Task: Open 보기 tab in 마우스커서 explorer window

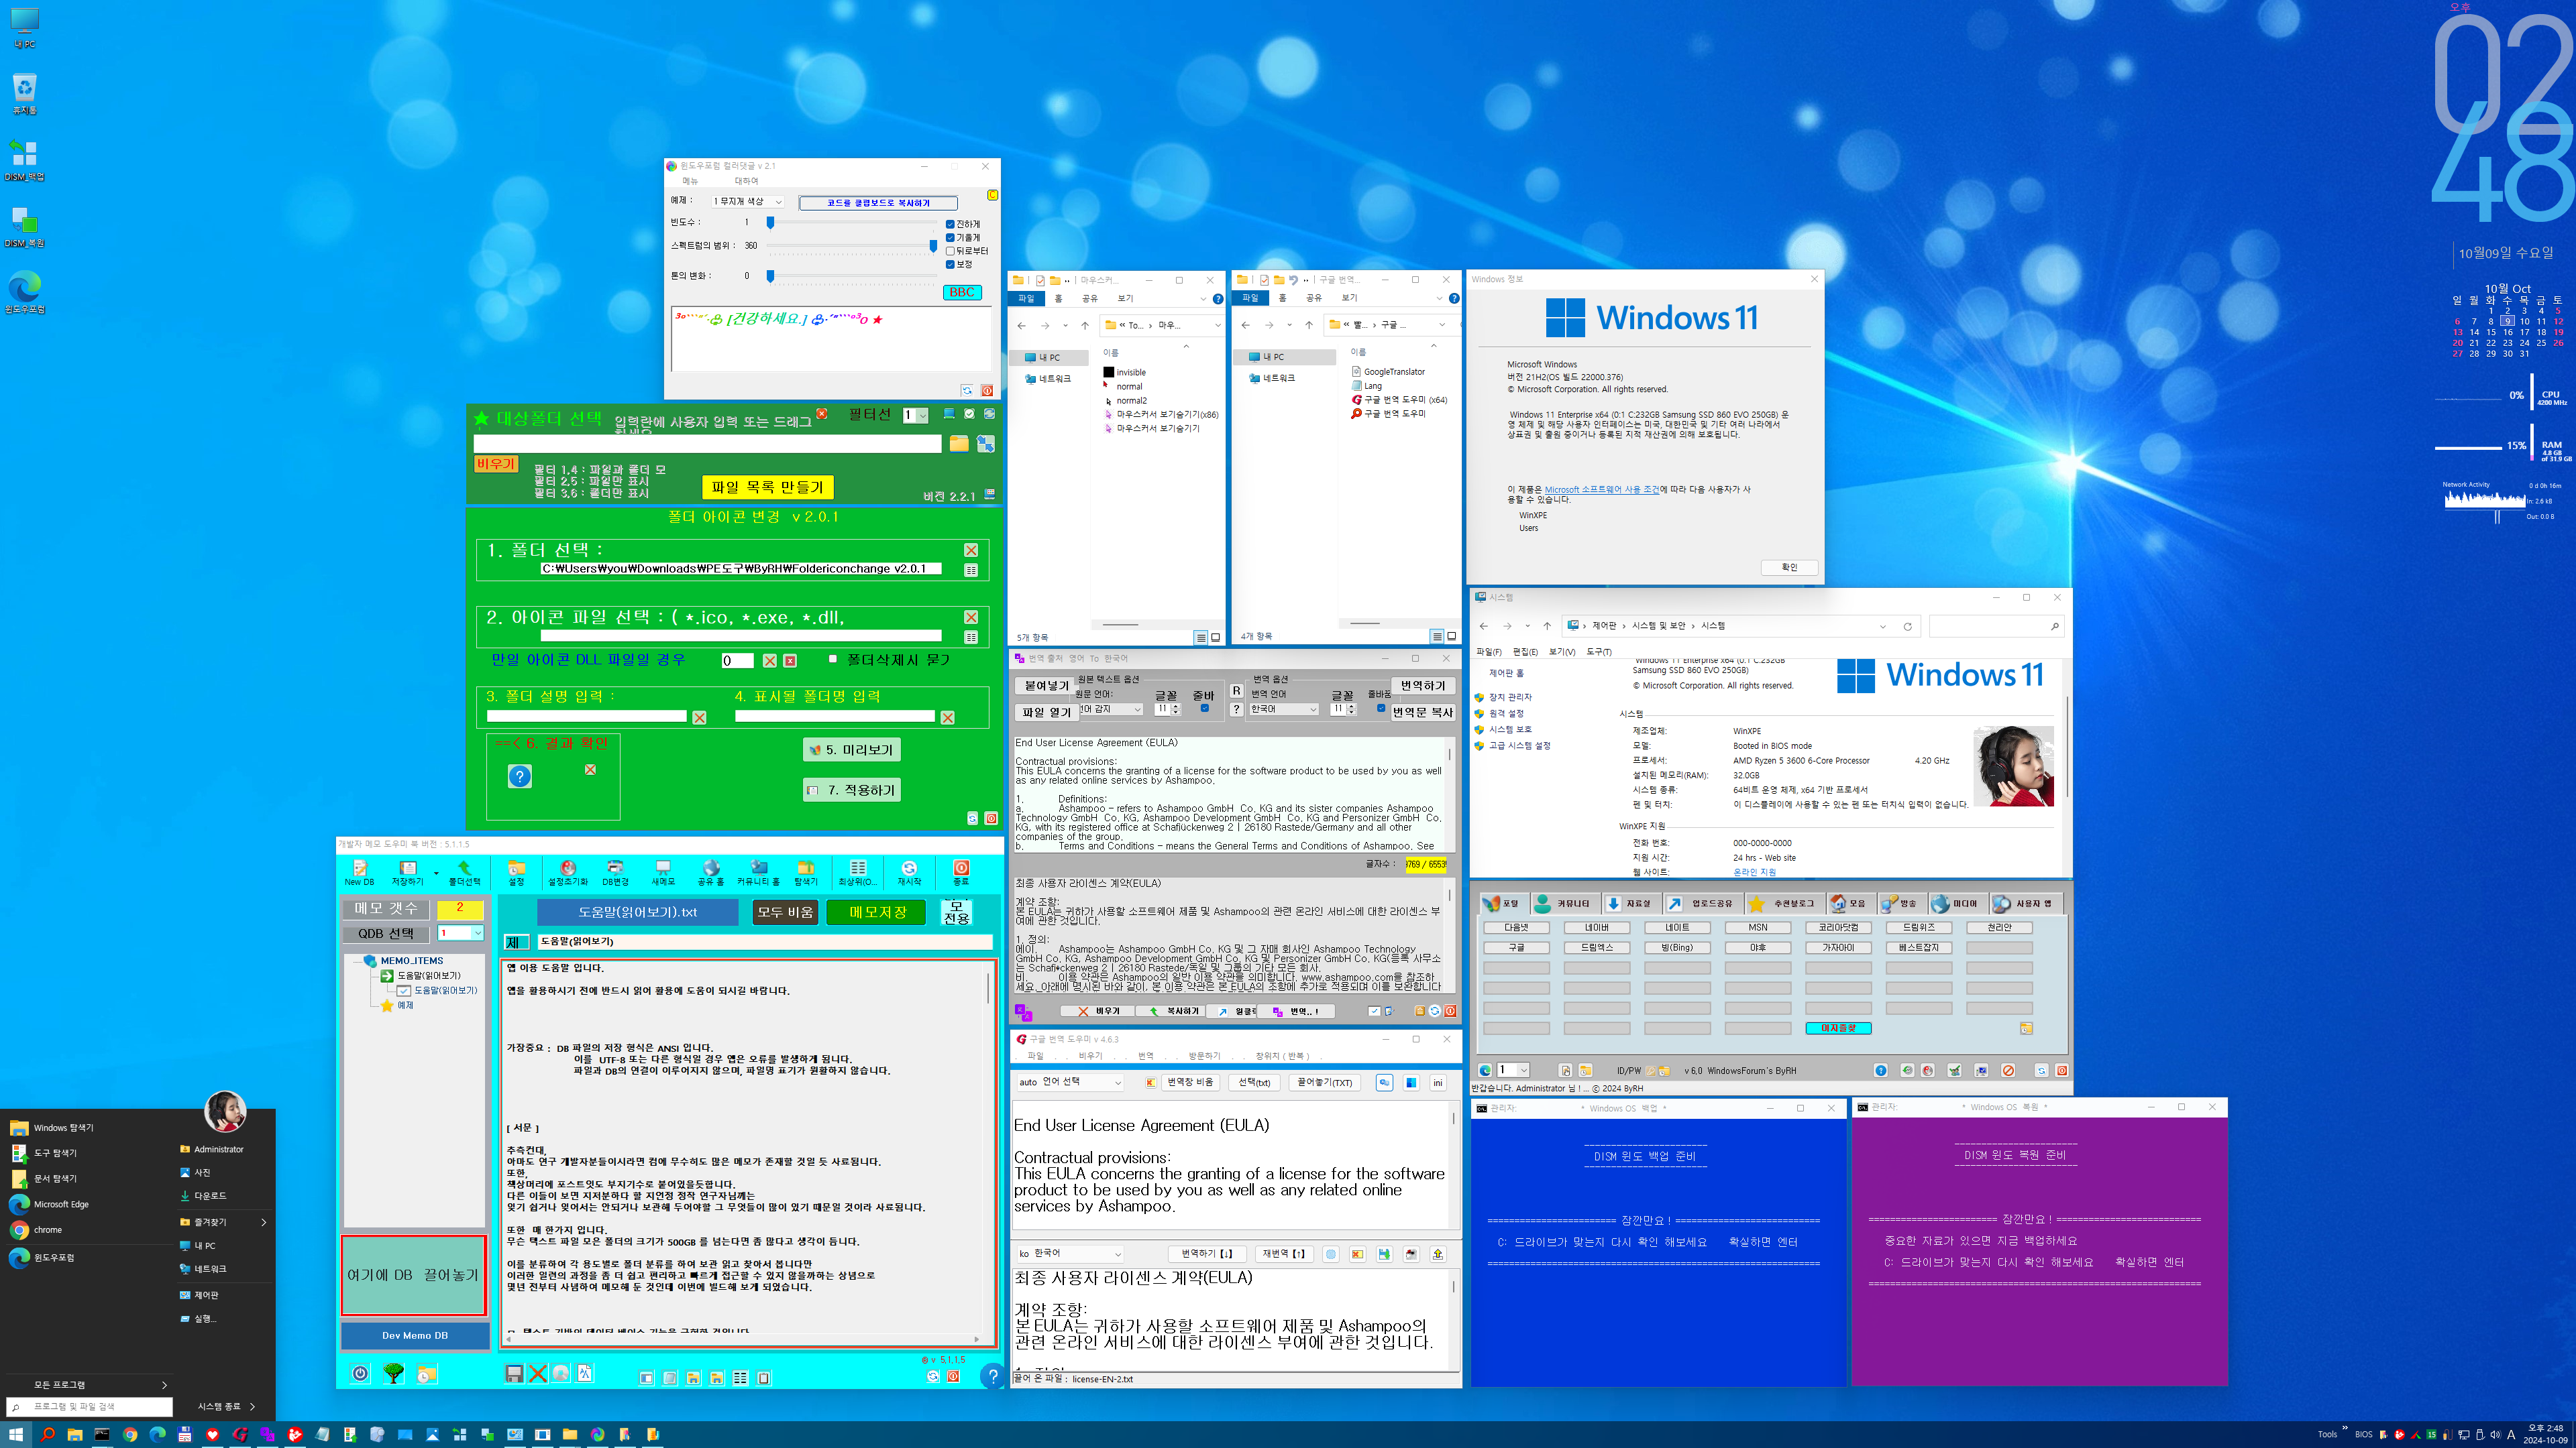Action: tap(1125, 298)
